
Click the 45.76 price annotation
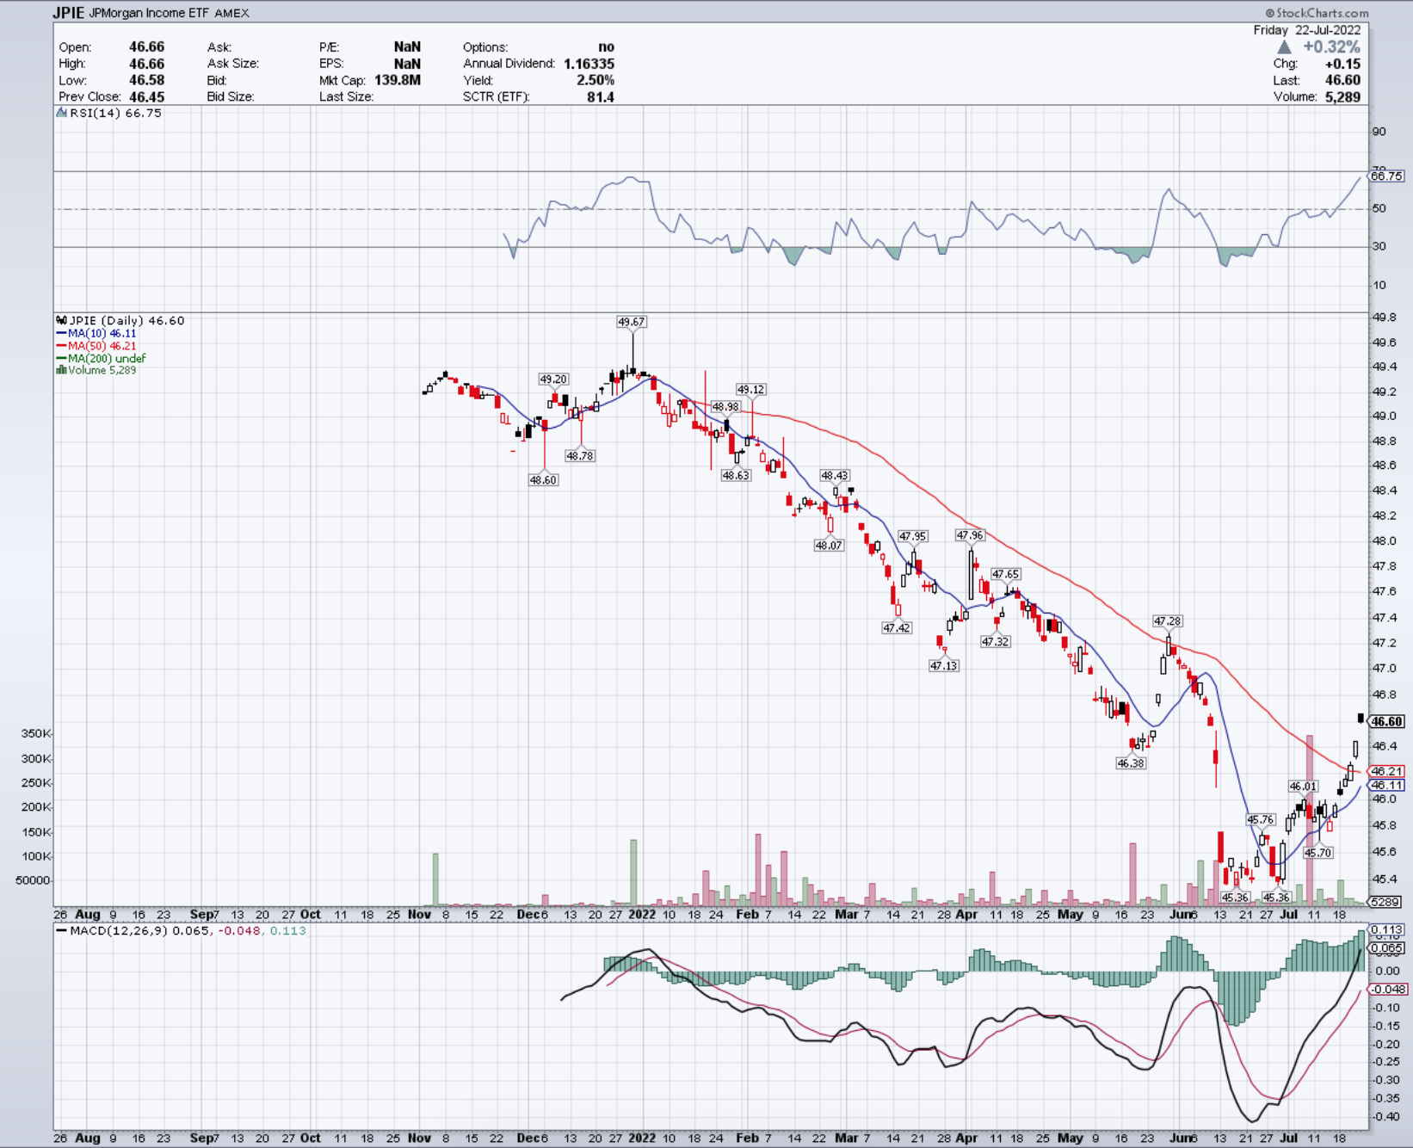(x=1261, y=820)
